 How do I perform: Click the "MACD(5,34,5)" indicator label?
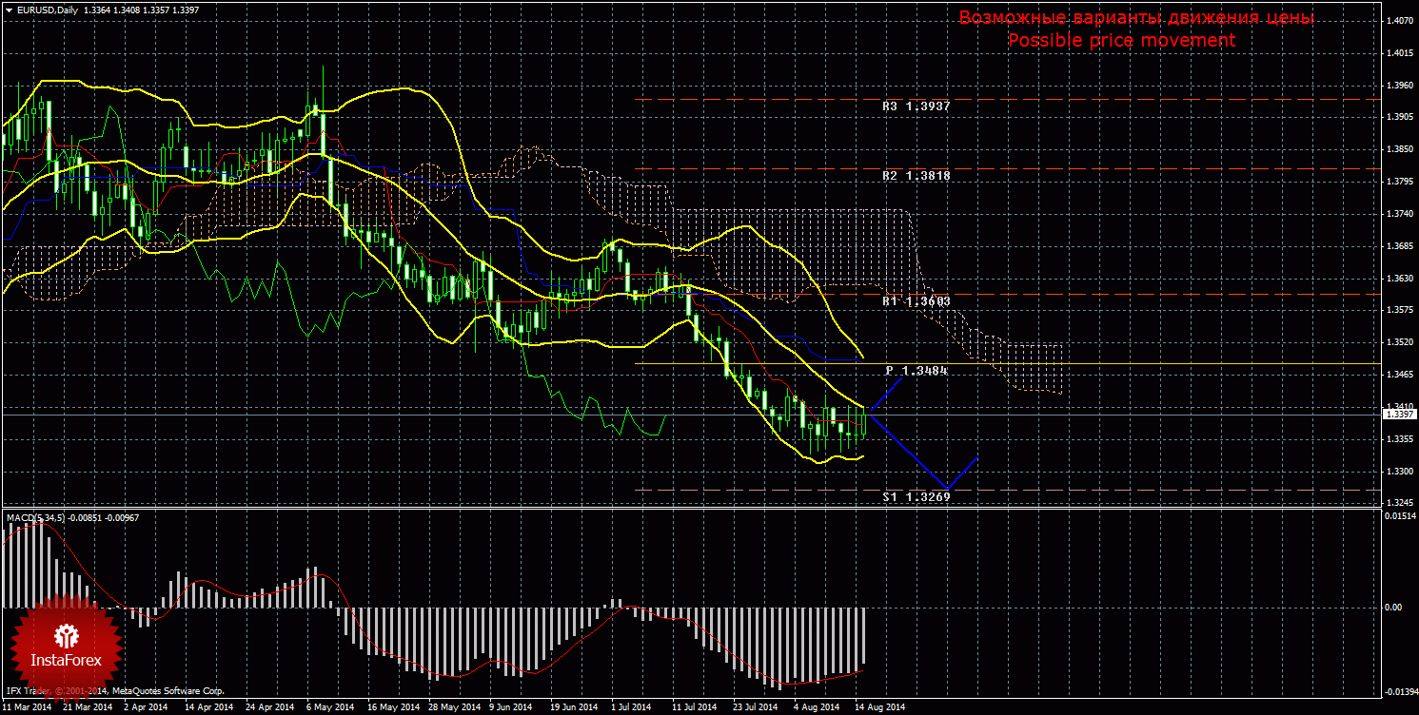point(36,517)
